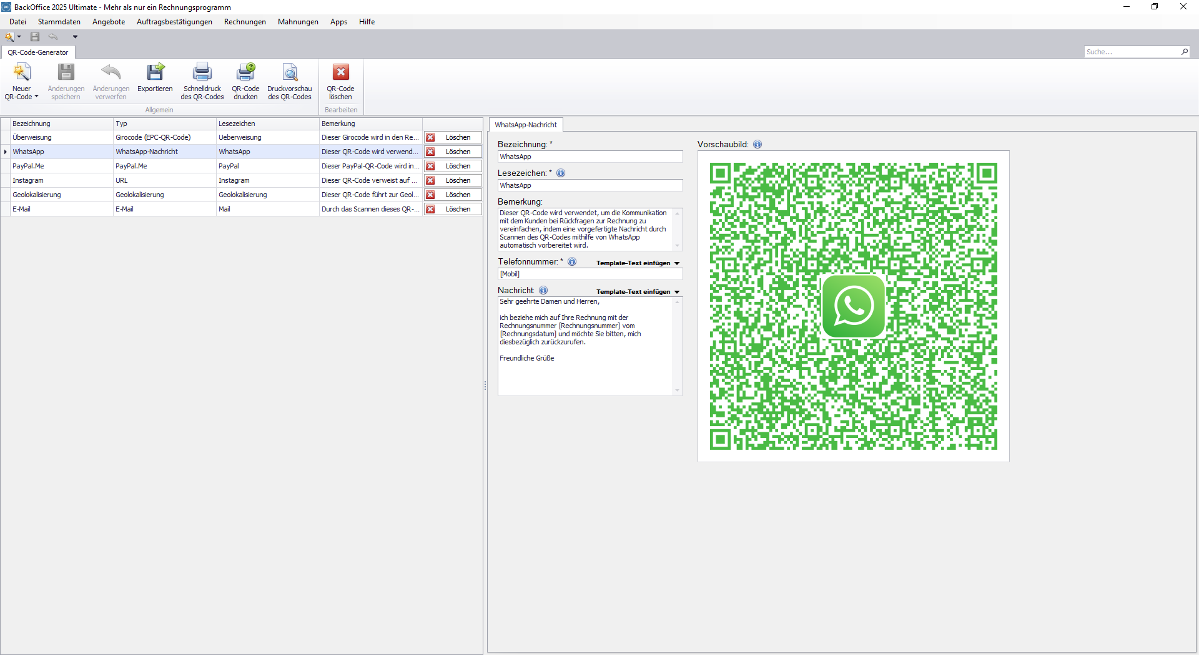Select the QR-Code-Generator tab
Viewport: 1199px width, 655px height.
click(38, 52)
